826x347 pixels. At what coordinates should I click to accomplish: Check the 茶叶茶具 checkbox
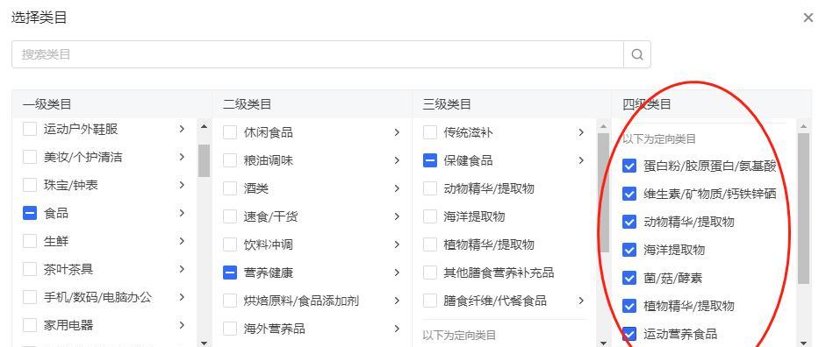click(30, 269)
